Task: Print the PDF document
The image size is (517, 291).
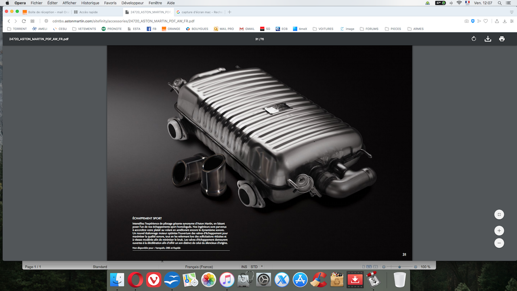Action: pyautogui.click(x=502, y=39)
